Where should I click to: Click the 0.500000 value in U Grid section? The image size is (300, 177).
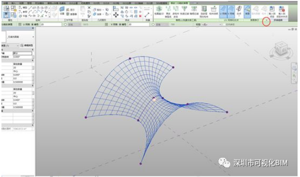(x=22, y=82)
